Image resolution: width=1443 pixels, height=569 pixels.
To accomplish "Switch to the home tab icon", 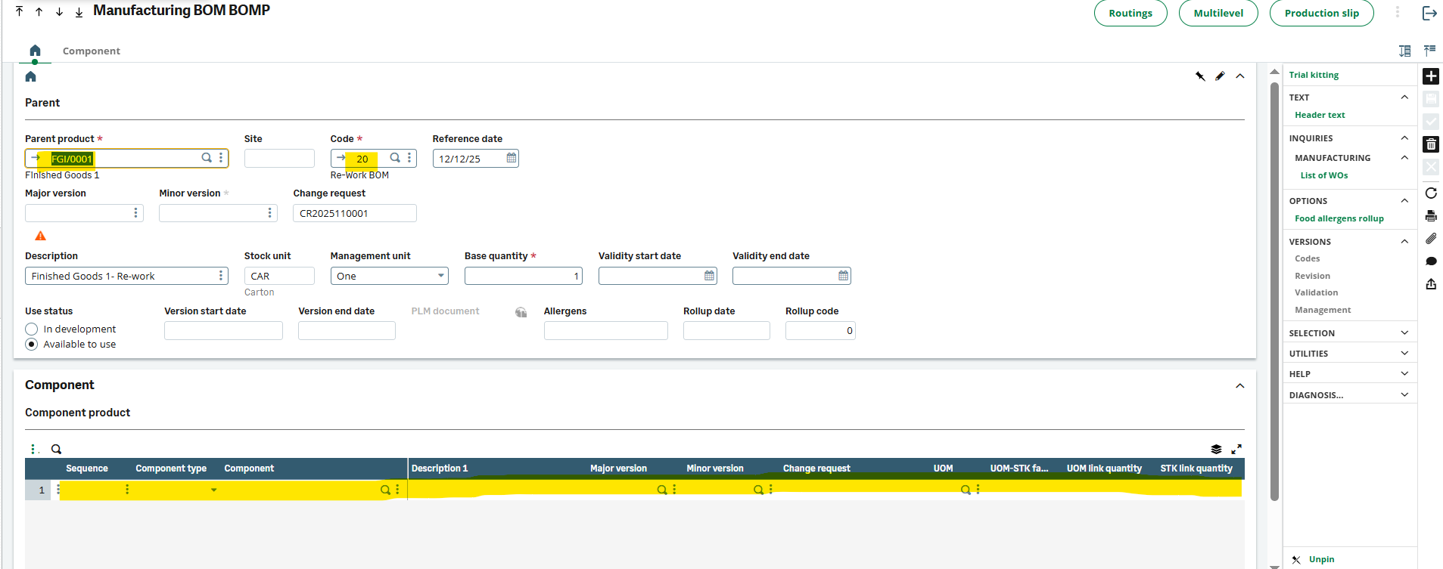I will pos(35,51).
